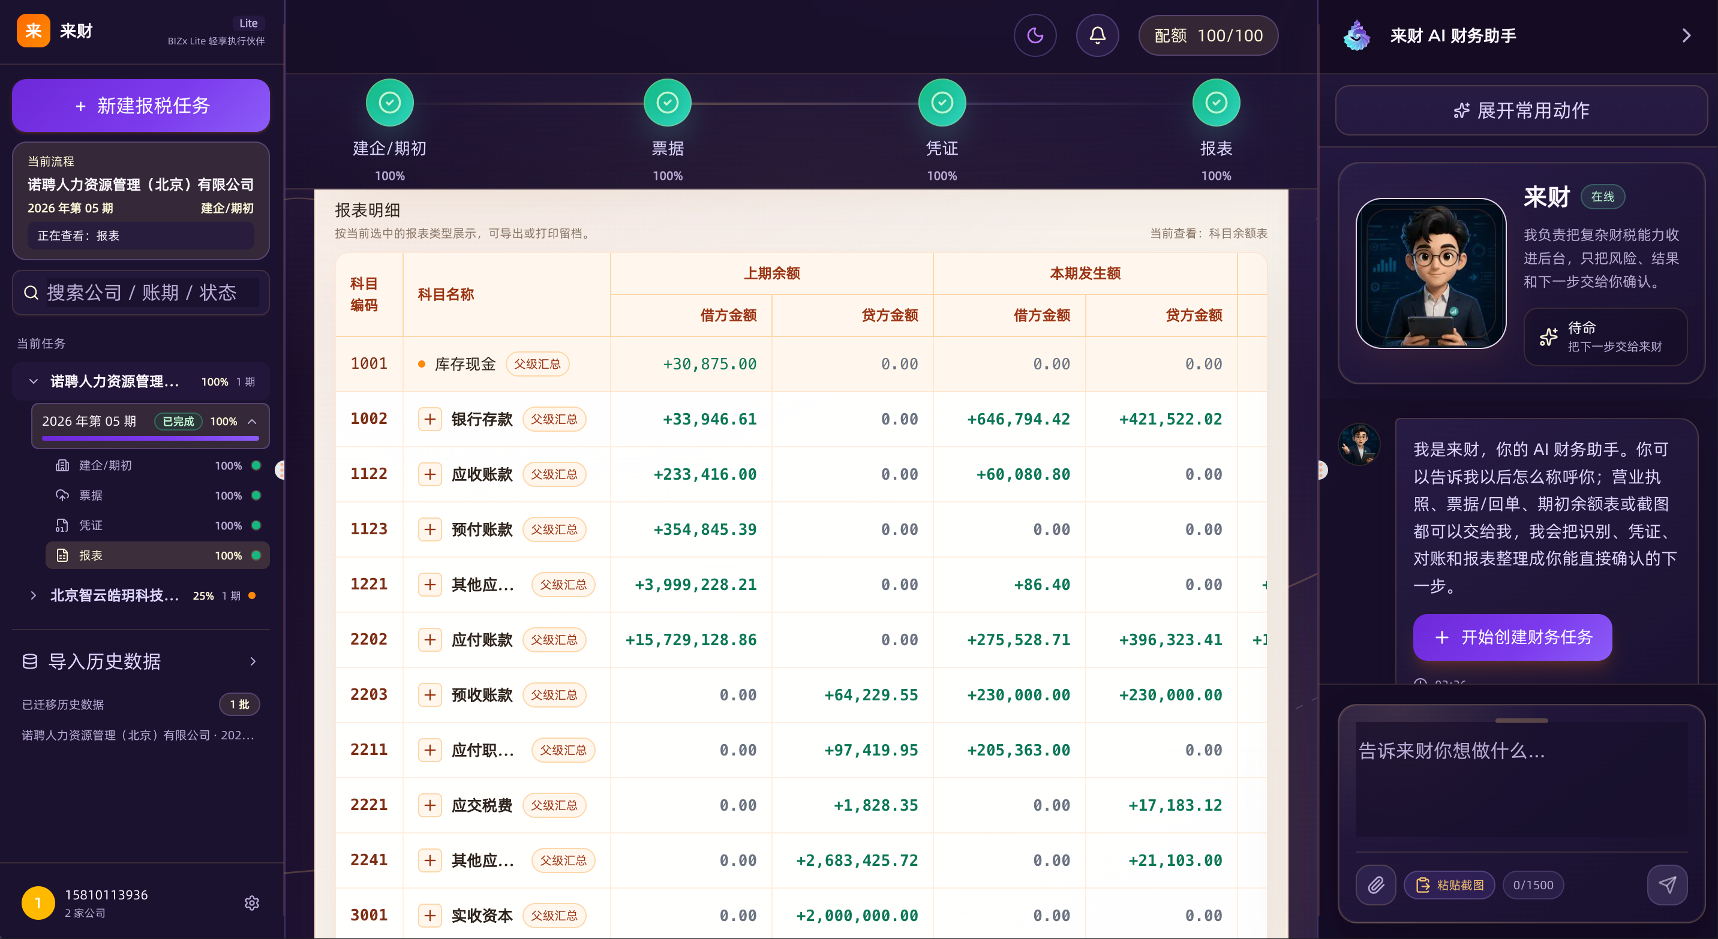Click 展开常用动作 button
Screen dimensions: 1718x939
tap(1521, 110)
